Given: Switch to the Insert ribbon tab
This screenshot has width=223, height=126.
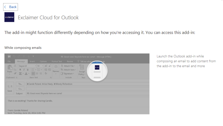Looking at the screenshot, I should pyautogui.click(x=32, y=61).
